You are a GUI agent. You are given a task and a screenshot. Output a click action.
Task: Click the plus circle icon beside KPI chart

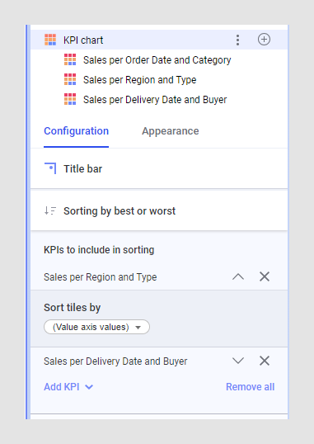(264, 40)
